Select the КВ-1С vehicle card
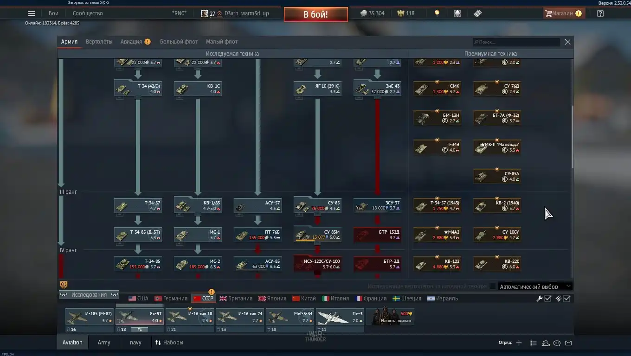631x356 pixels. [x=198, y=89]
